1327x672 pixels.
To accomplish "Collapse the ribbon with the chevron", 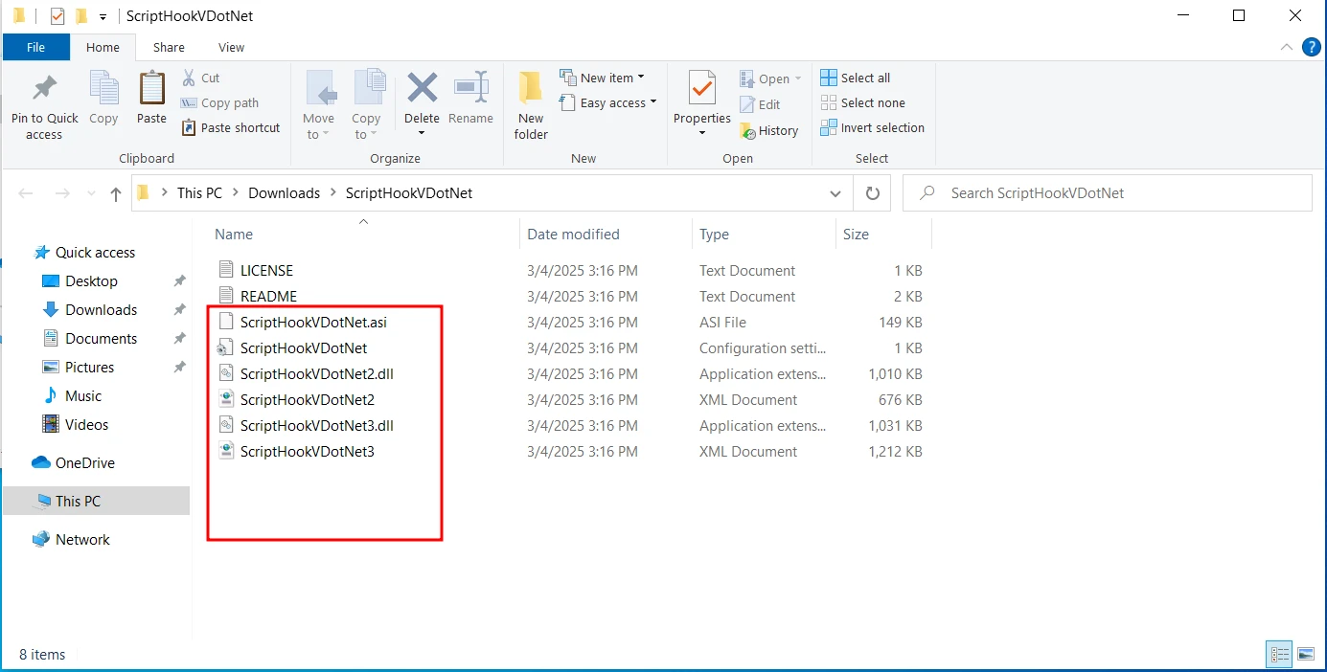I will click(1287, 47).
